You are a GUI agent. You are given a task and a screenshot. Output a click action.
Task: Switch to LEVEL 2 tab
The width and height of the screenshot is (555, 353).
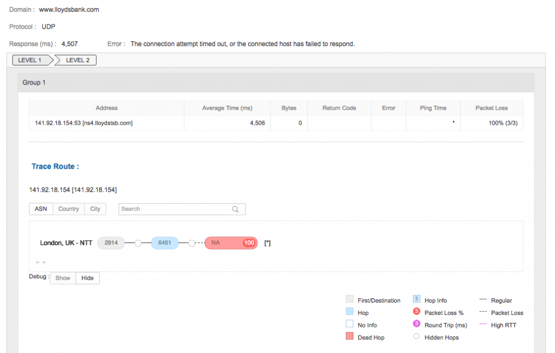pyautogui.click(x=78, y=60)
